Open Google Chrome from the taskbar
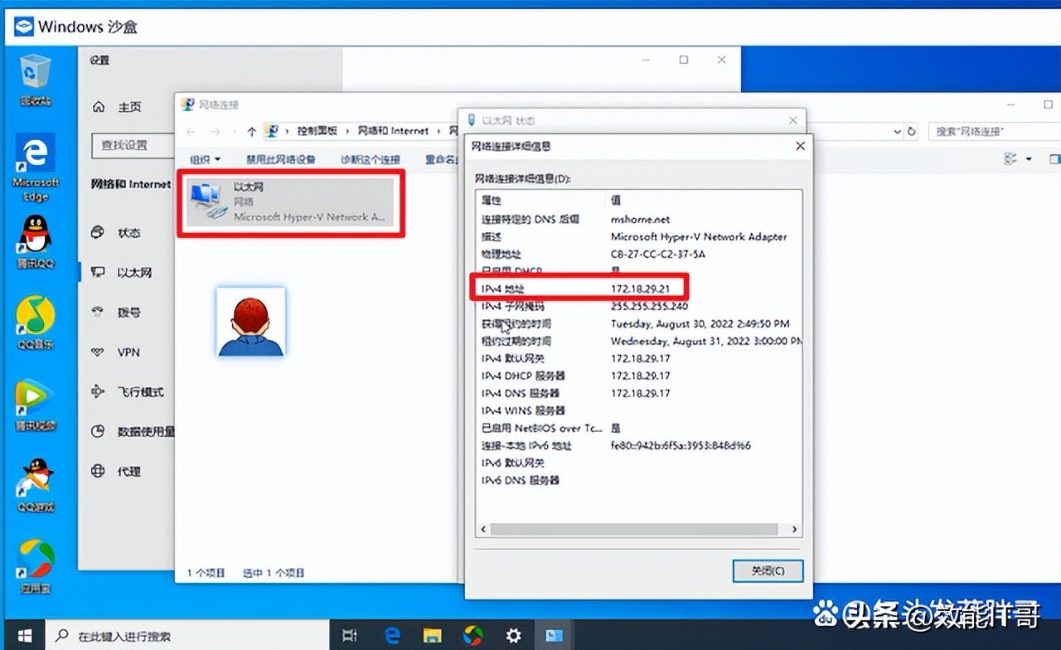Image resolution: width=1061 pixels, height=650 pixels. point(472,634)
